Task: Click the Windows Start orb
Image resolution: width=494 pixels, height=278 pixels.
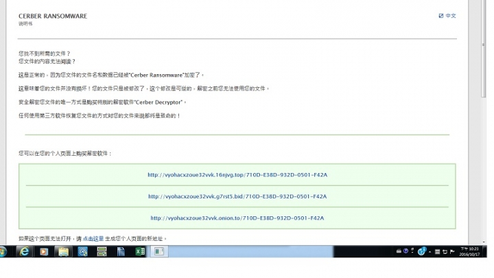Action: tap(3, 251)
